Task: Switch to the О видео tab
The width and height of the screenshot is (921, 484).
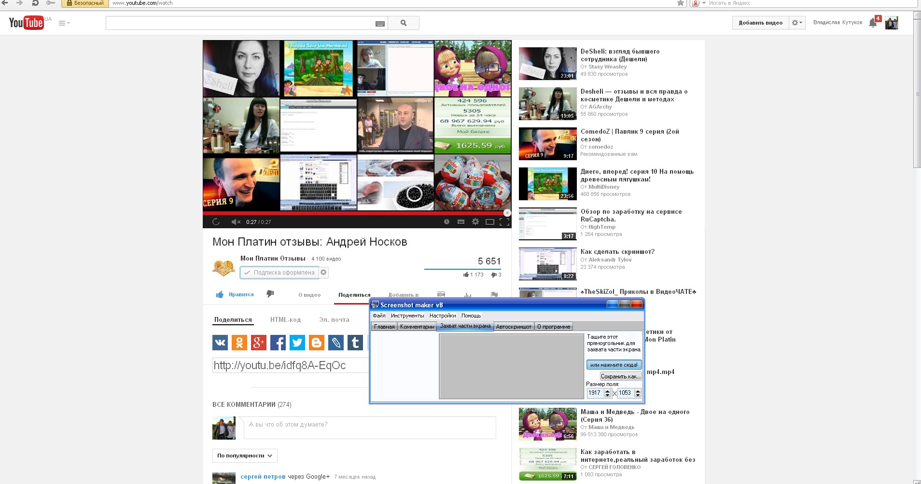Action: click(309, 295)
